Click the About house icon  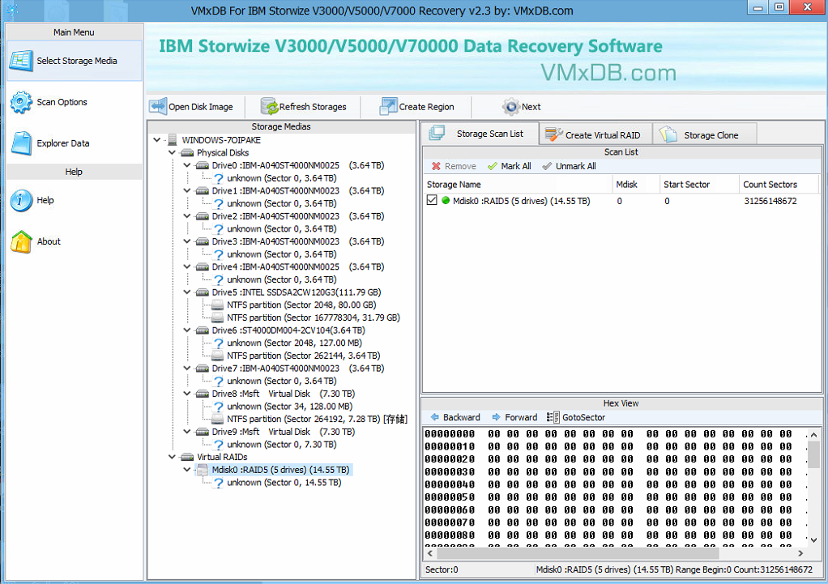tap(21, 241)
